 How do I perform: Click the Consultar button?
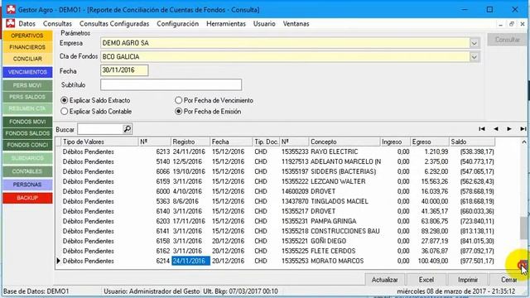(x=507, y=40)
